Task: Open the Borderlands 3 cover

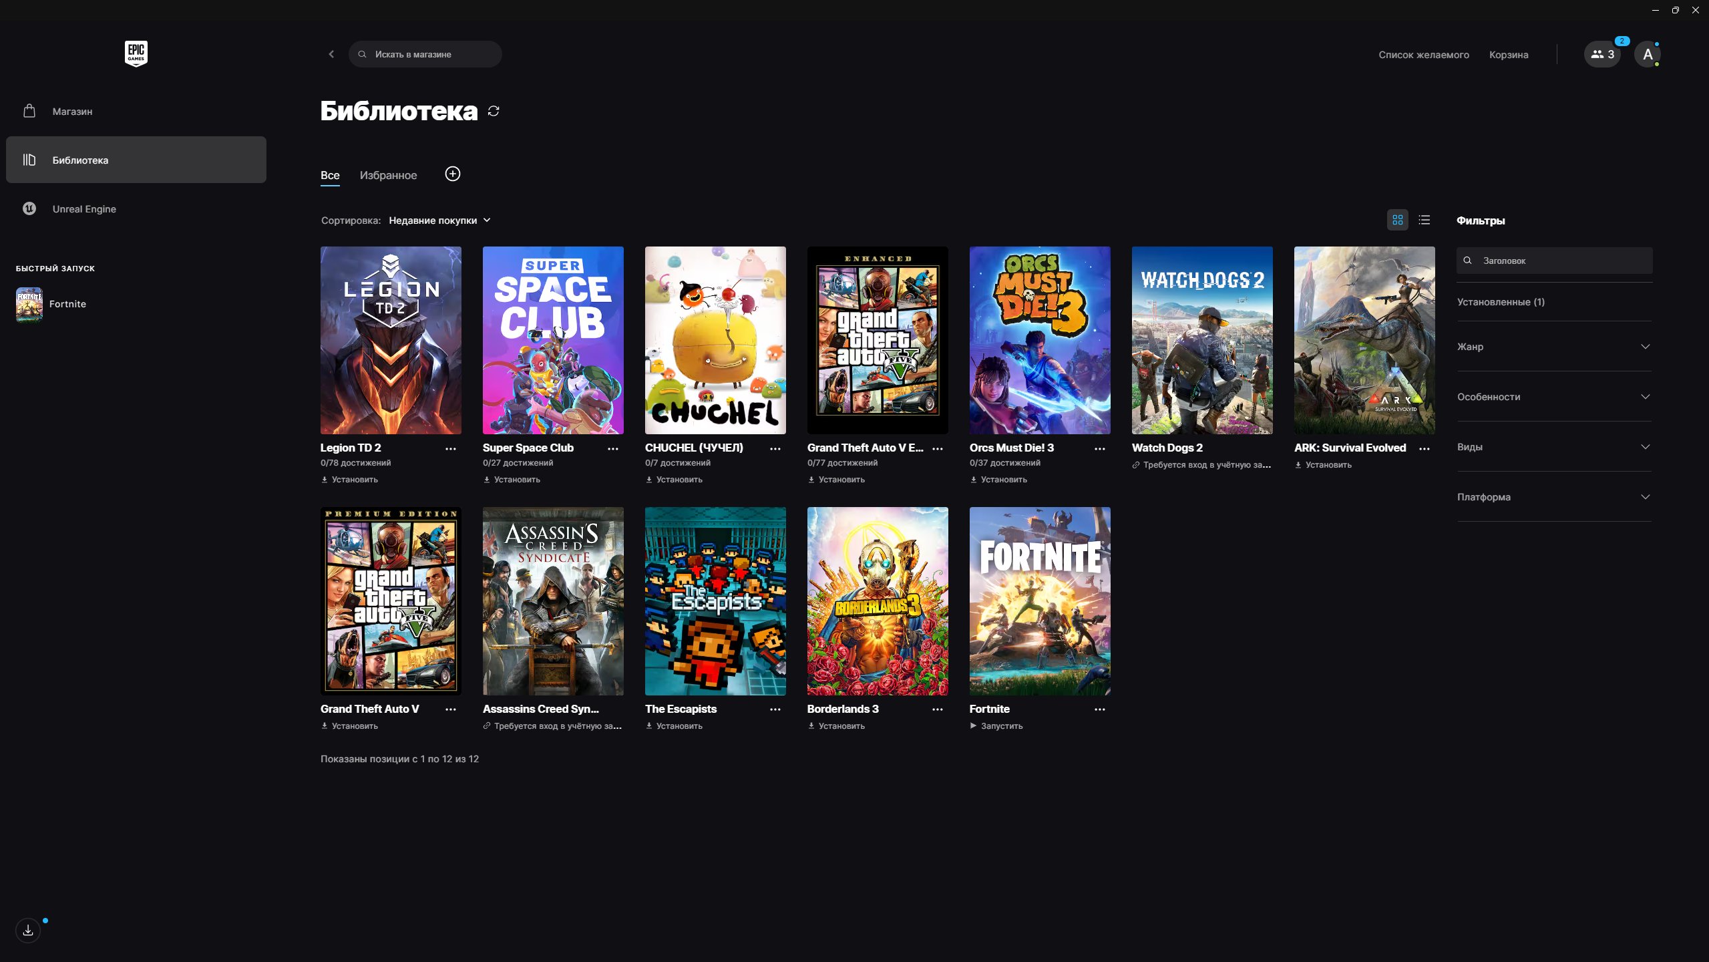Action: click(878, 601)
